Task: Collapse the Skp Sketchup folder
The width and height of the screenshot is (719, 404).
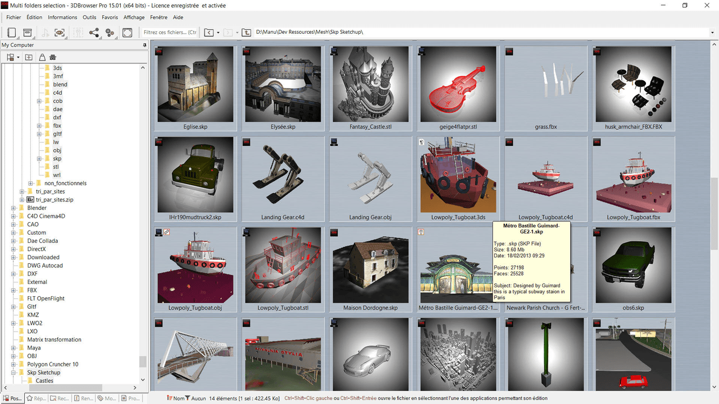Action: [13, 373]
